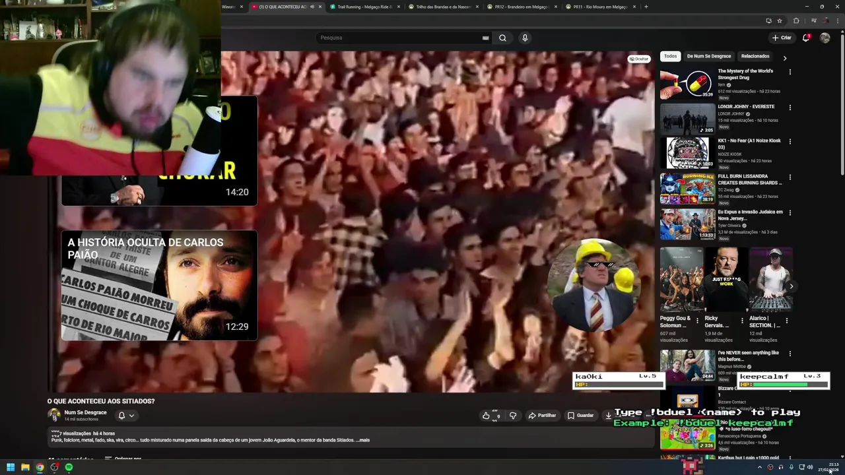
Task: Open browser extensions puzzle icon
Action: (x=796, y=20)
